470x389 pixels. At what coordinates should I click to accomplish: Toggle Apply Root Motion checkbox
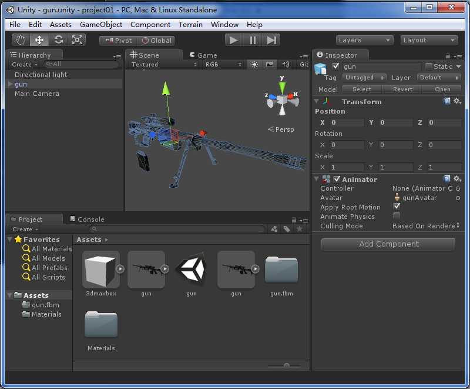[397, 206]
